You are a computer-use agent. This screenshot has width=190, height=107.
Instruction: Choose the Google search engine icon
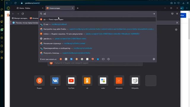[82, 59]
